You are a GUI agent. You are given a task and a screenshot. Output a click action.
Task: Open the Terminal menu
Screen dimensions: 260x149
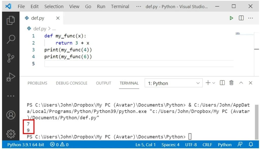(120, 6)
